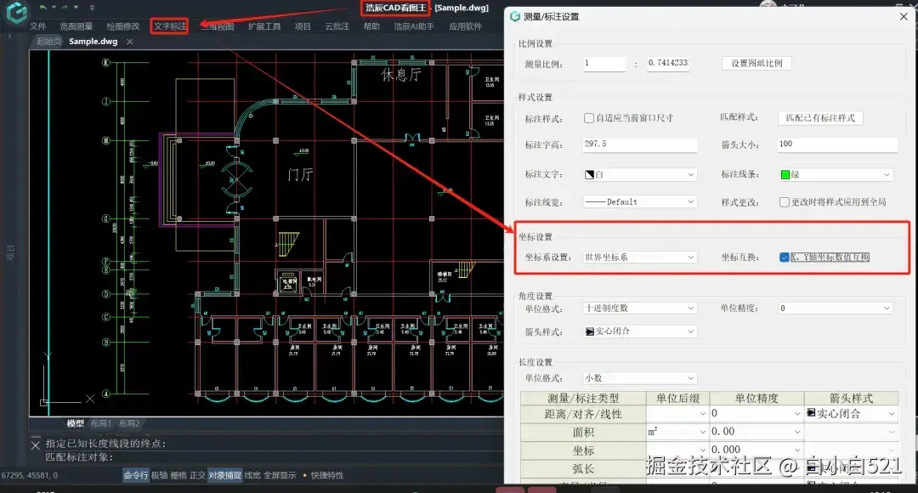Open the 标注文字 white color dropdown
The width and height of the screenshot is (918, 493).
click(x=640, y=174)
